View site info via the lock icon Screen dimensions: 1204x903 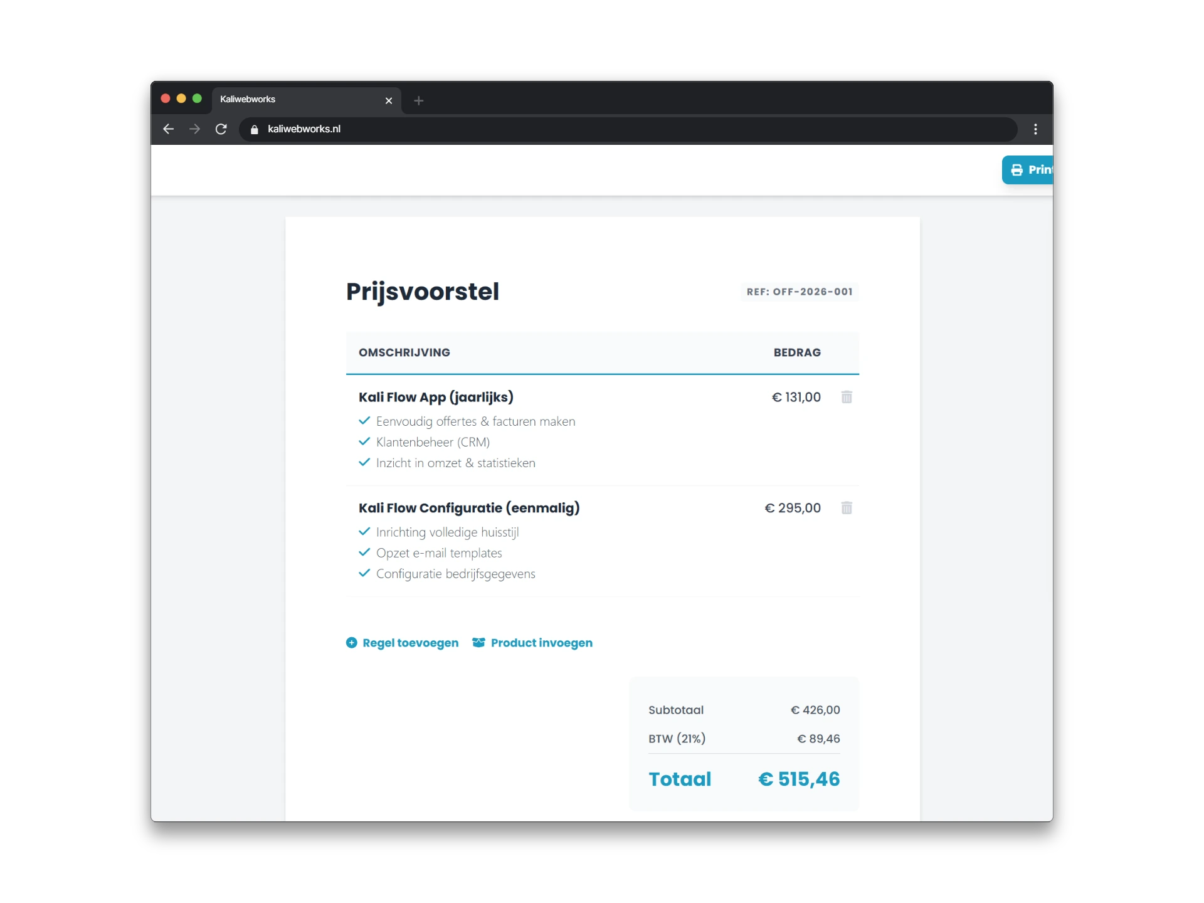tap(254, 129)
